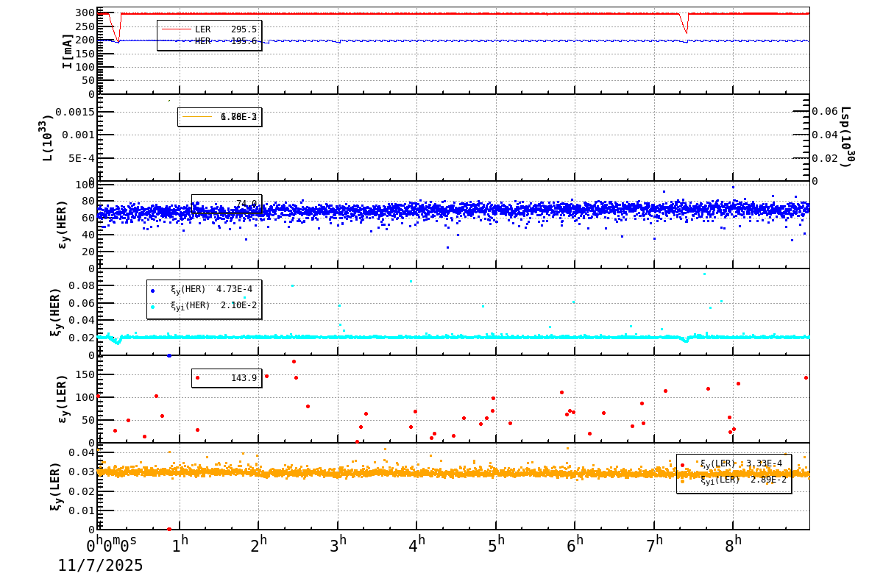
Task: Click the cyan ξyi(HER) legend marker
Action: 153,306
